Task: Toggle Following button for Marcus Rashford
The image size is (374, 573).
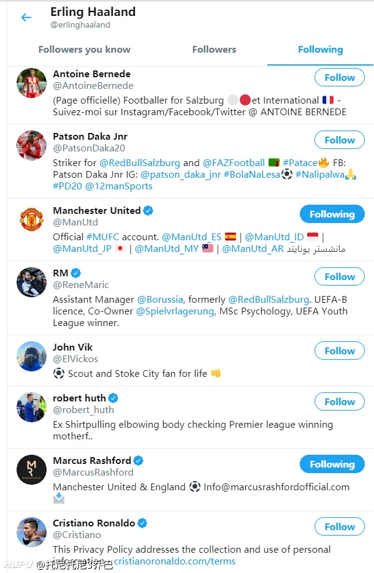Action: pyautogui.click(x=332, y=464)
